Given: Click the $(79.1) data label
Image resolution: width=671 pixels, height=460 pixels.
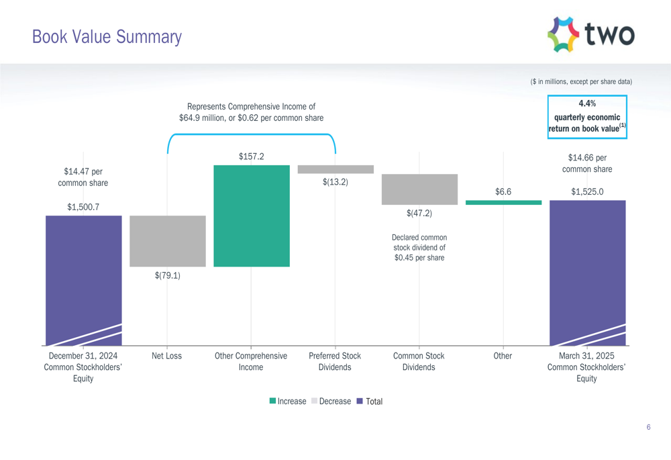Looking at the screenshot, I should coord(168,275).
